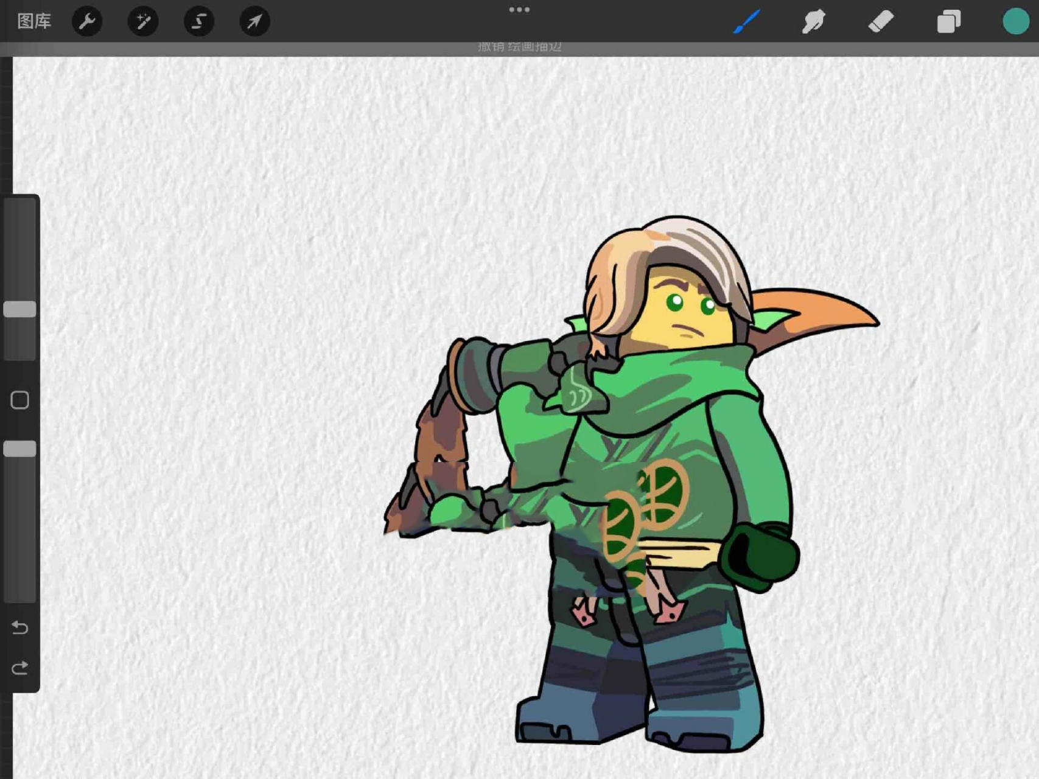The width and height of the screenshot is (1039, 779).
Task: Tap the teal active color circle
Action: (x=1015, y=21)
